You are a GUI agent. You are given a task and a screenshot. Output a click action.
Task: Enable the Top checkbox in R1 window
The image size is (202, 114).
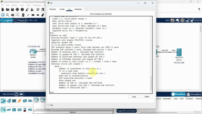49,105
